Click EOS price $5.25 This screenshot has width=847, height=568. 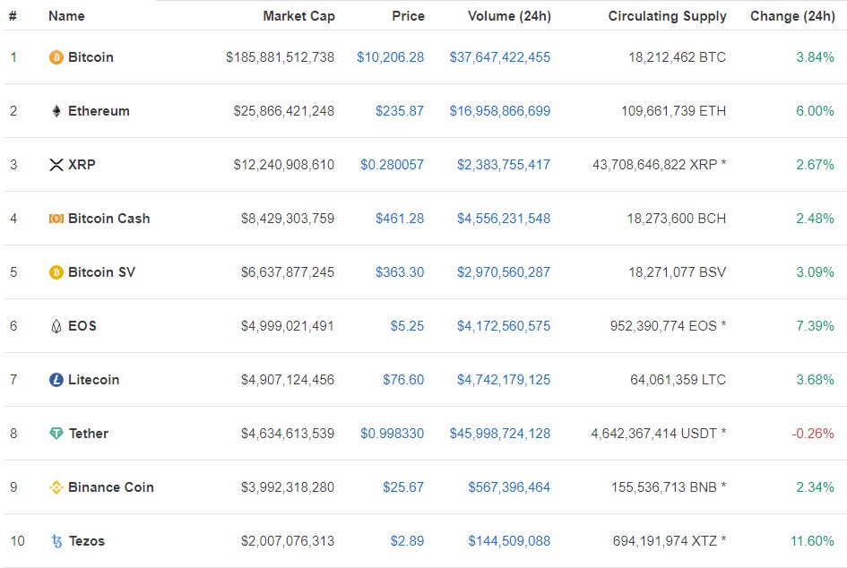pos(407,326)
